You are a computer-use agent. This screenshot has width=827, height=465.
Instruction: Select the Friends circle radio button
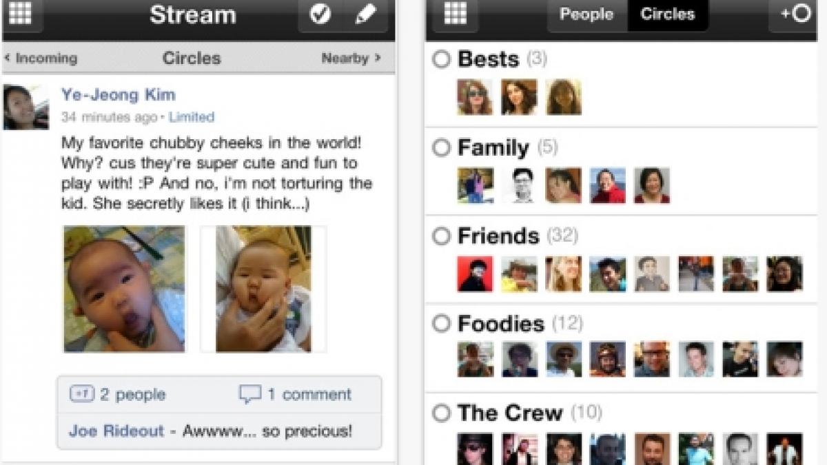pos(441,236)
